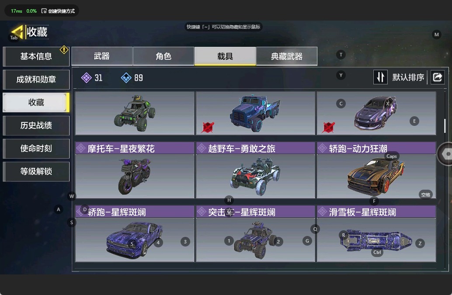Image resolution: width=452 pixels, height=295 pixels.
Task: Click red unavailable icon on purple sedan
Action: click(x=329, y=127)
